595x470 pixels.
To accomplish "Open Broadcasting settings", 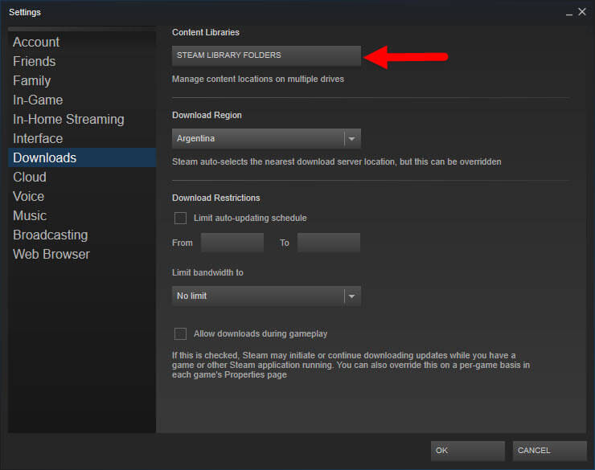I will click(82, 235).
